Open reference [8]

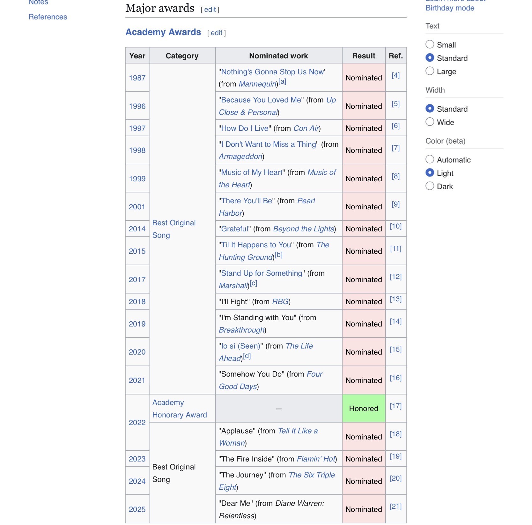[395, 176]
